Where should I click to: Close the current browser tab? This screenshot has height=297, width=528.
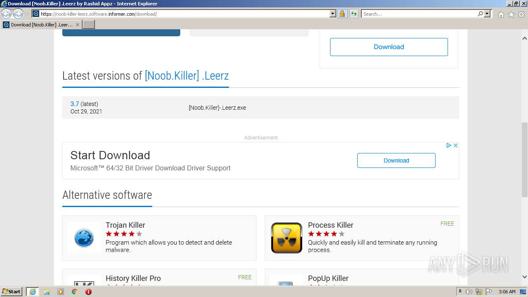click(x=77, y=25)
